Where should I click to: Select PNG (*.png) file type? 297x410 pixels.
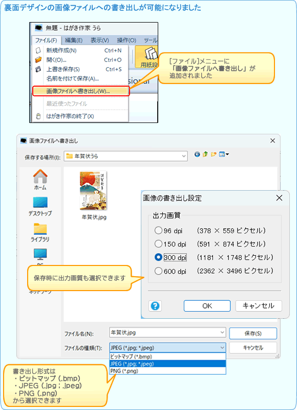[x=167, y=371]
